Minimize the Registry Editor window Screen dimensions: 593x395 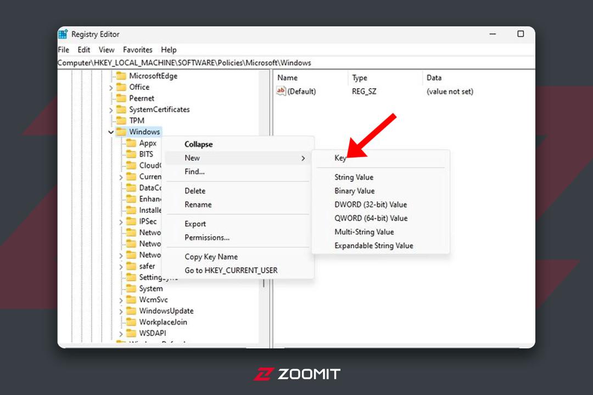pos(493,34)
